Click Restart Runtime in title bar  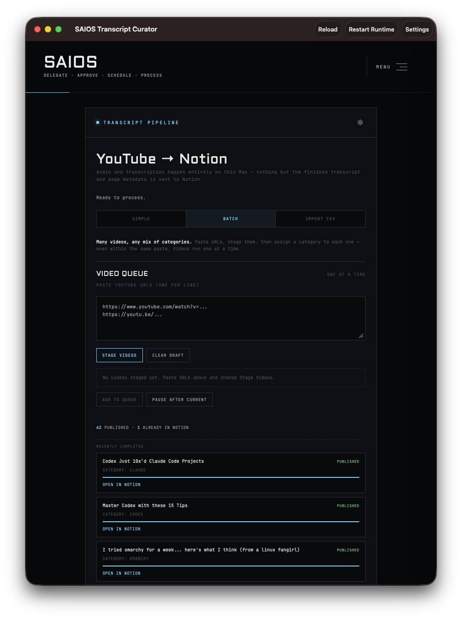pos(372,29)
